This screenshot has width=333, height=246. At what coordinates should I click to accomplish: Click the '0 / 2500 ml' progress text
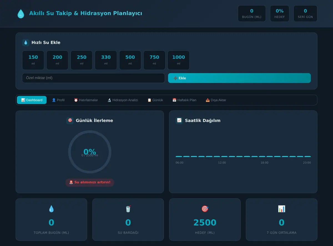[90, 156]
